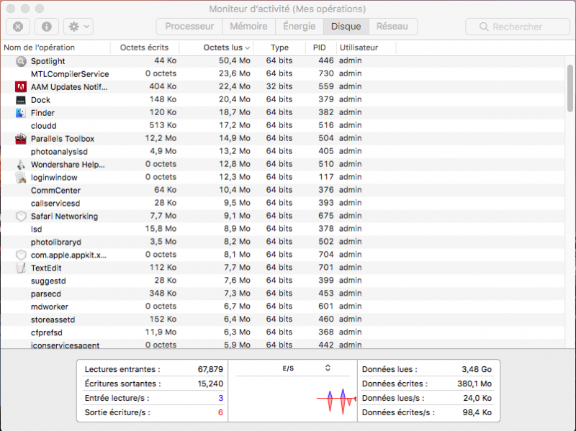Screen dimensions: 576x431
Task: Sort by Type column header
Action: click(x=279, y=47)
